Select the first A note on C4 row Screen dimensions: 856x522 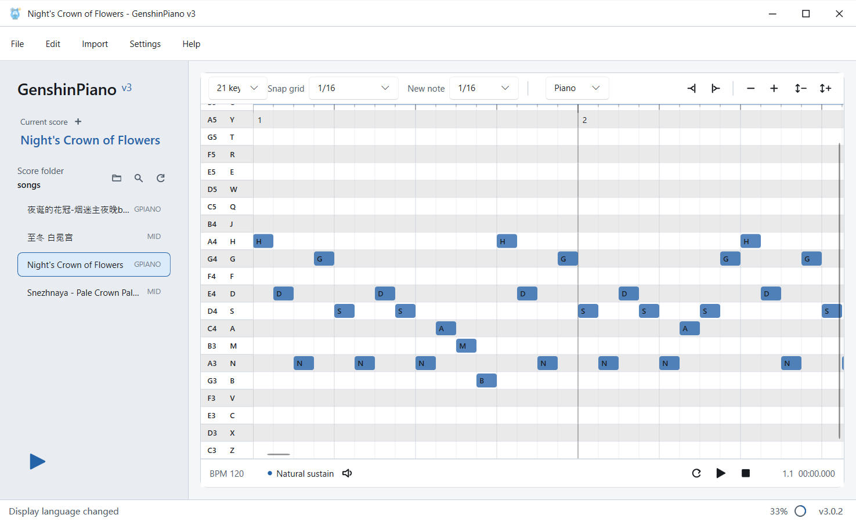click(446, 328)
